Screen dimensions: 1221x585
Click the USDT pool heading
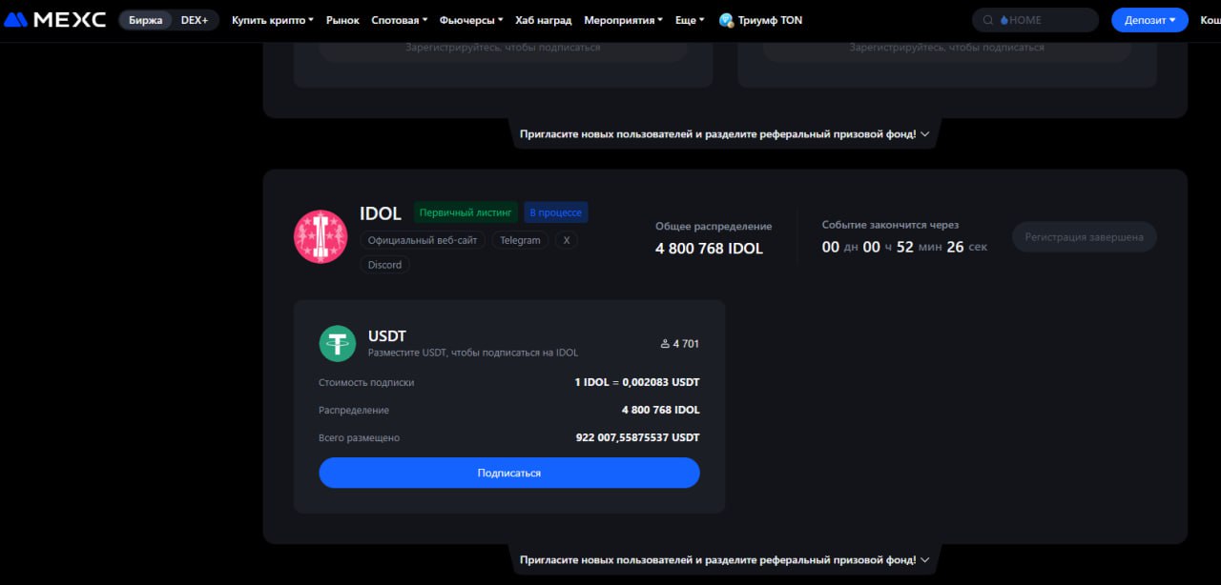(x=387, y=336)
